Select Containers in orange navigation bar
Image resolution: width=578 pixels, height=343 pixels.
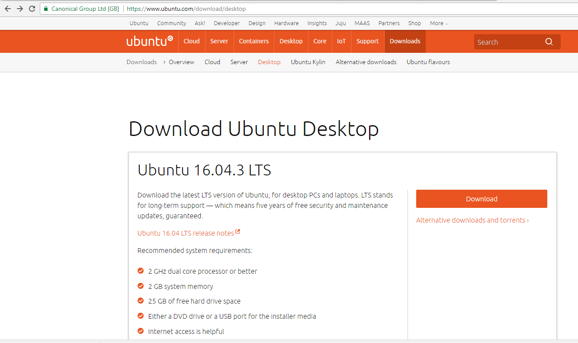point(254,41)
